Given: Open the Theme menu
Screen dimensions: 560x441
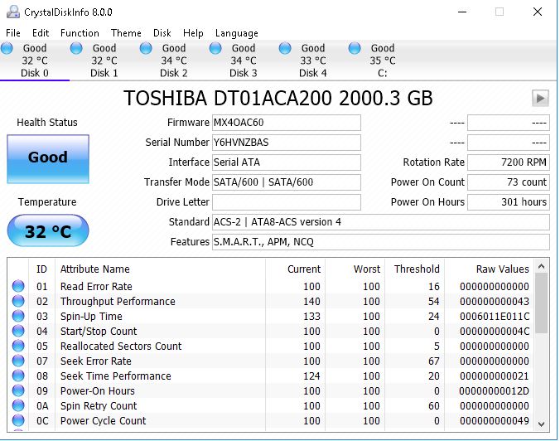Looking at the screenshot, I should coord(126,33).
